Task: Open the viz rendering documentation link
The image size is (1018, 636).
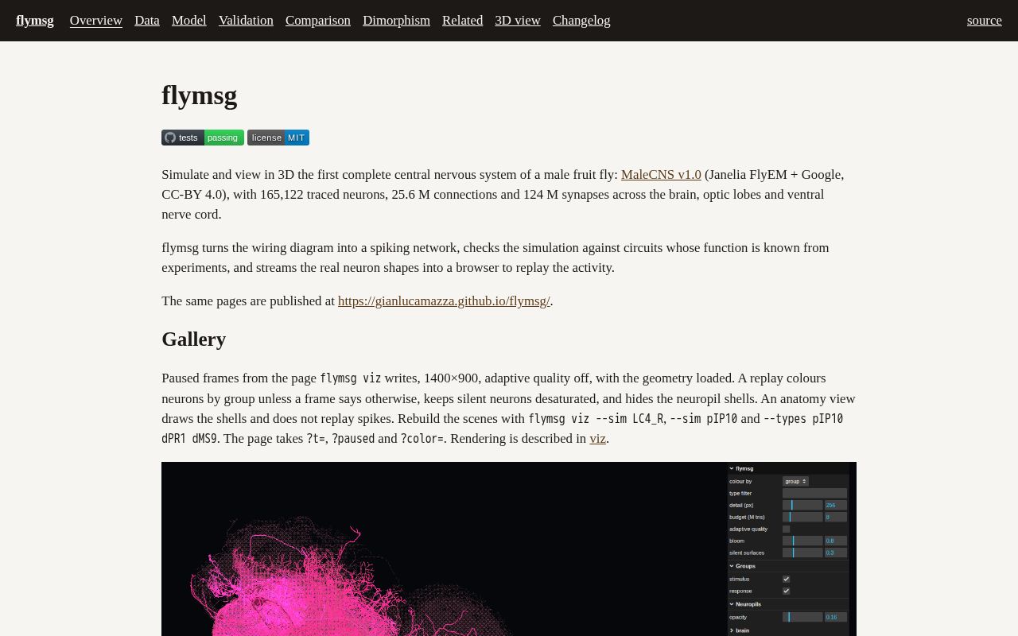Action: coord(597,439)
